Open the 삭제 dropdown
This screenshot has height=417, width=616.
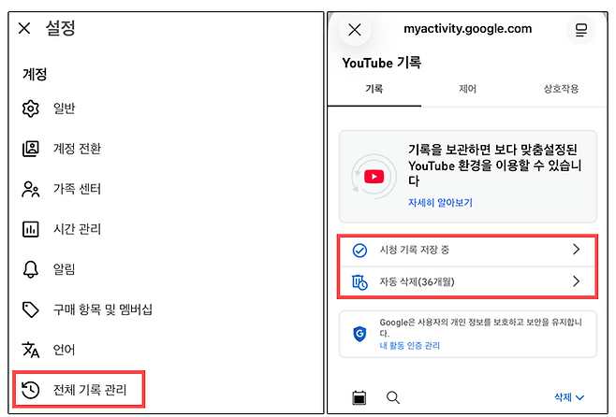click(x=568, y=397)
